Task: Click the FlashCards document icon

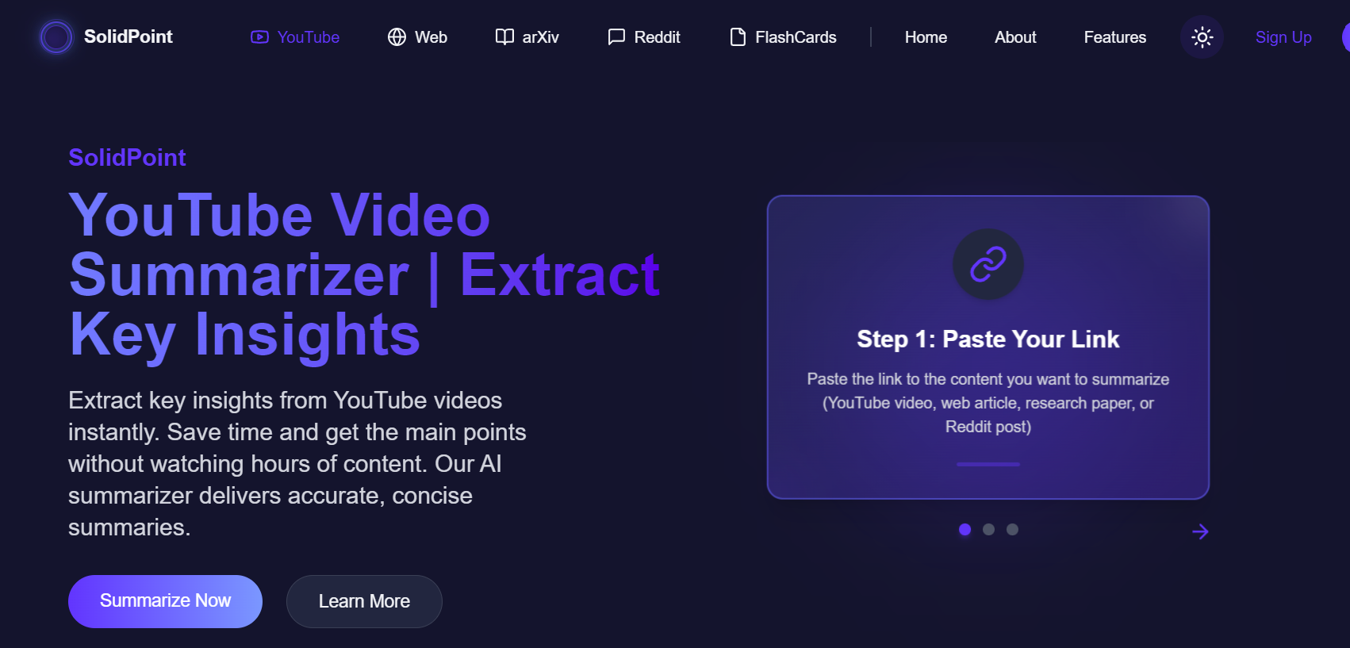Action: [738, 37]
